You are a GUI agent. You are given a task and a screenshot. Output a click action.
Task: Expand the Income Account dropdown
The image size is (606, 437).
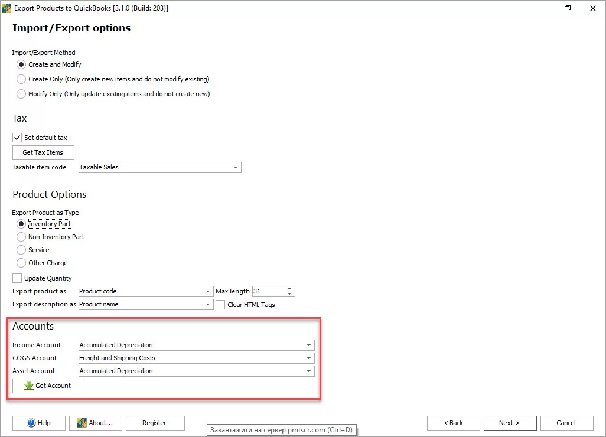coord(309,345)
